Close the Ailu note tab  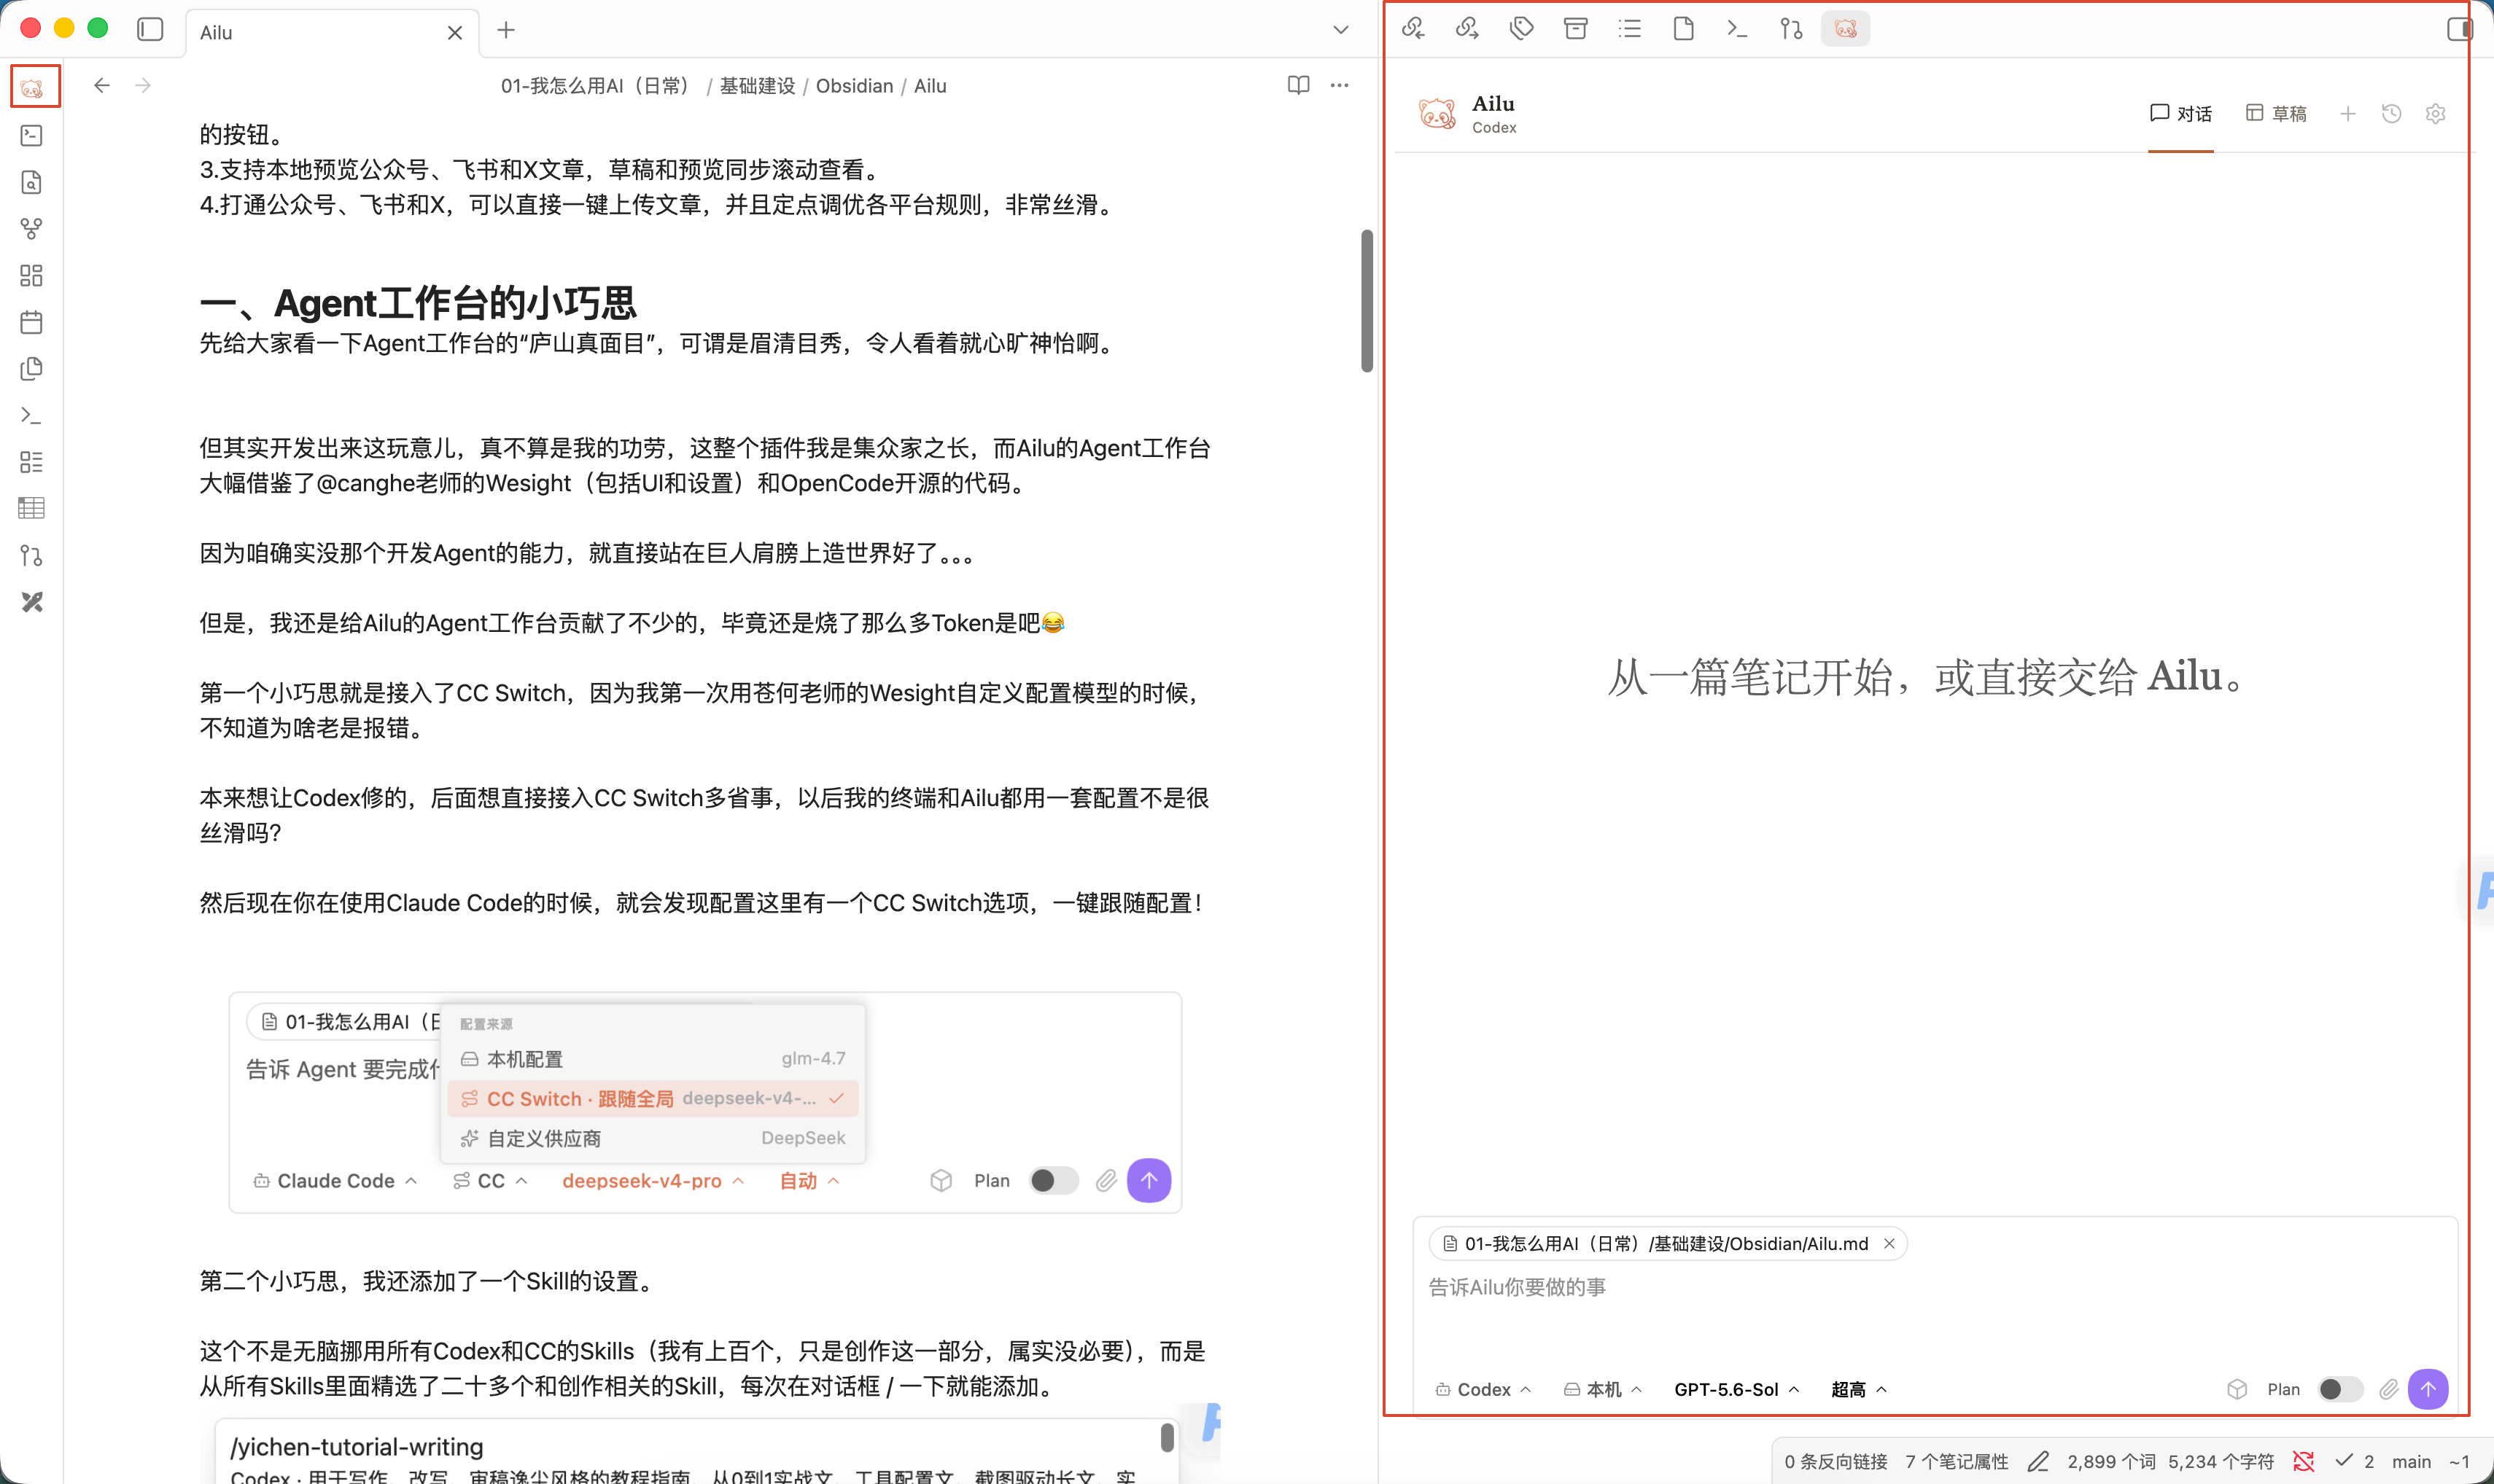(455, 32)
